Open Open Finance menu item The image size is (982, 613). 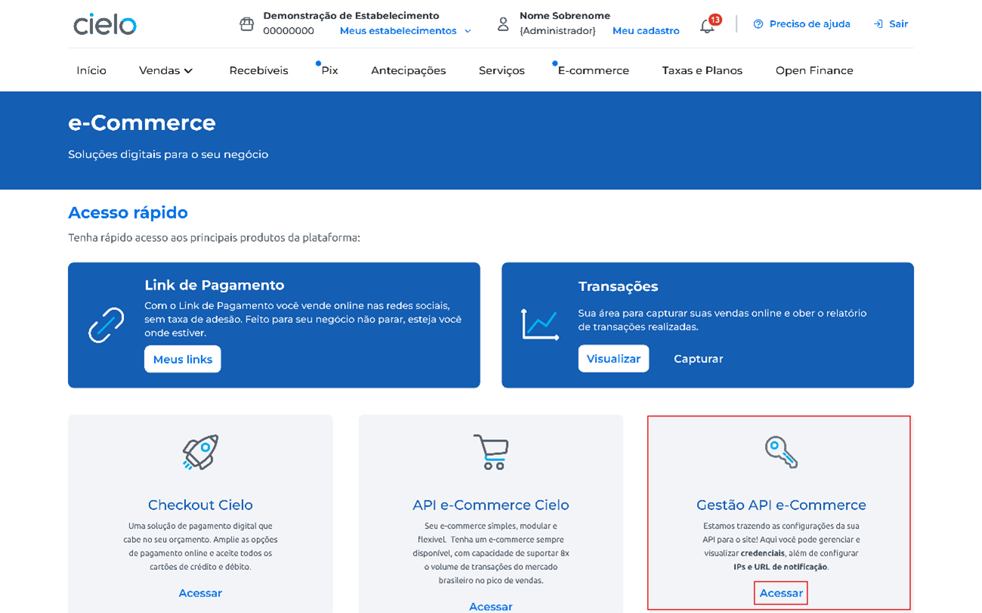(x=814, y=70)
